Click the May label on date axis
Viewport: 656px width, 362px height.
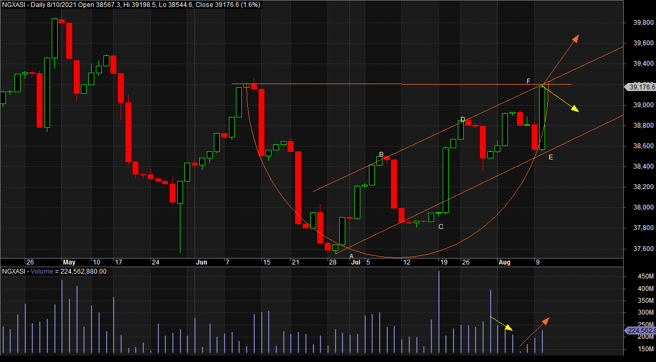point(69,262)
